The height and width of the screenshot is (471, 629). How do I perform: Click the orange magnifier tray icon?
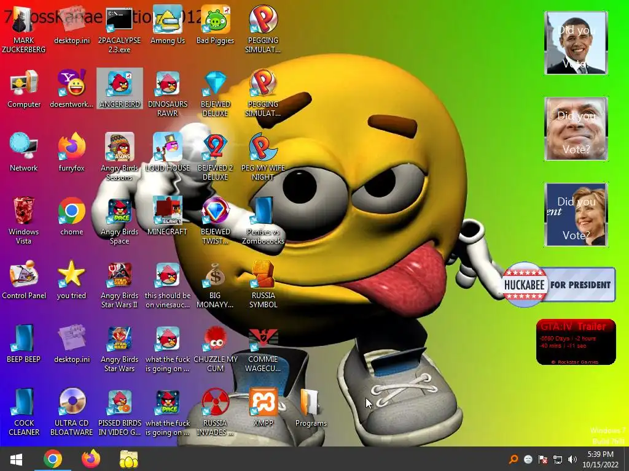(514, 459)
